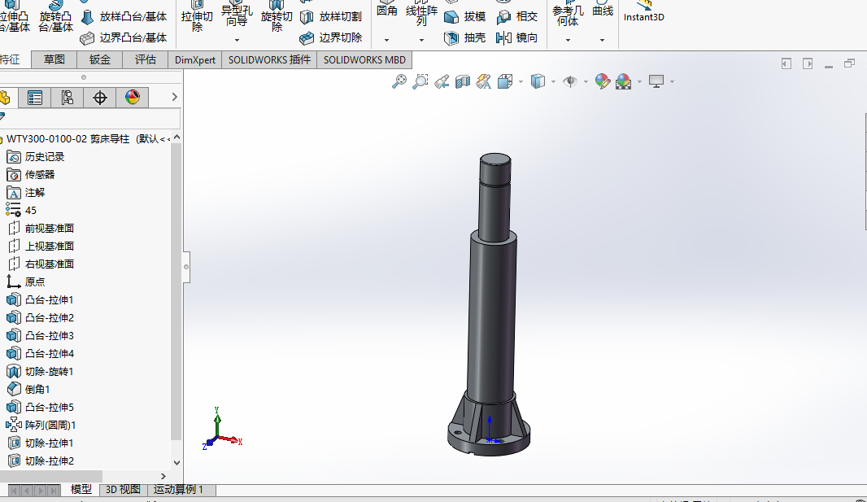Image resolution: width=867 pixels, height=502 pixels.
Task: Open dropdown under 参考几何体 reference geometry
Action: (x=568, y=40)
